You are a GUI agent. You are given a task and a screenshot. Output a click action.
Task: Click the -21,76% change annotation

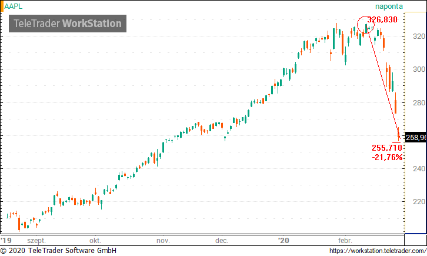(387, 157)
